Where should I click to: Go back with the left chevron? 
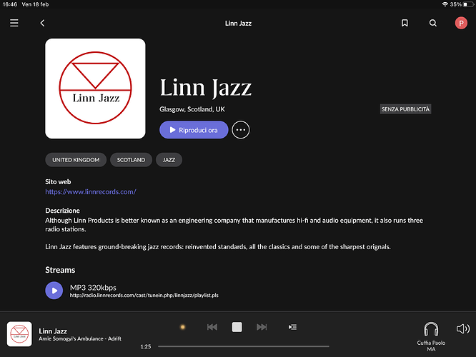coord(42,23)
